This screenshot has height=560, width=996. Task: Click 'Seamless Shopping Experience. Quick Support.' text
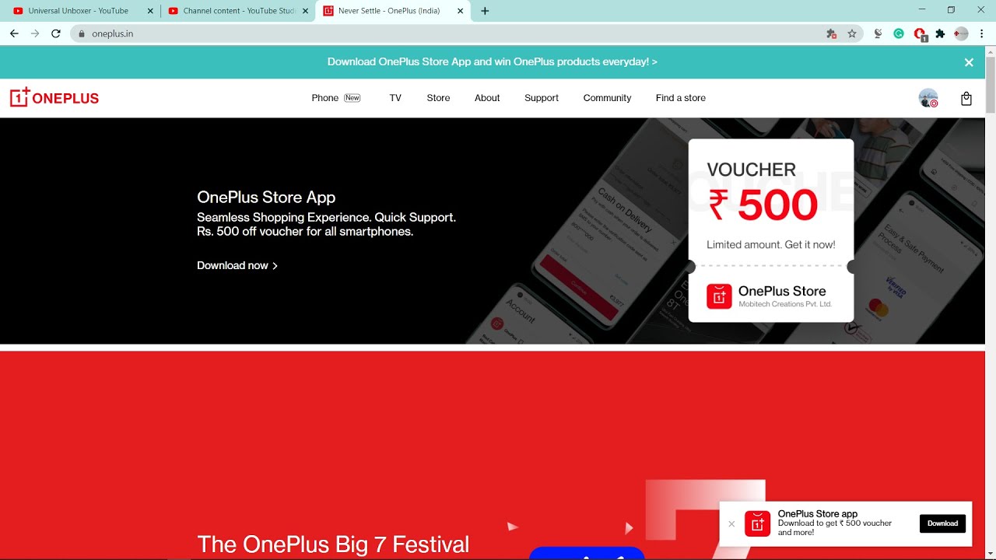[327, 218]
